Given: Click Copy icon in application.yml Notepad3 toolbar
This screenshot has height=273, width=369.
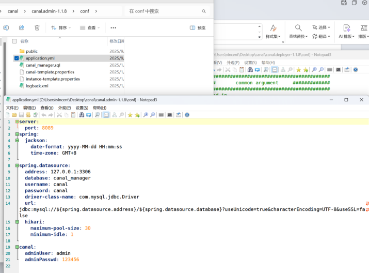Looking at the screenshot, I should tap(67, 115).
